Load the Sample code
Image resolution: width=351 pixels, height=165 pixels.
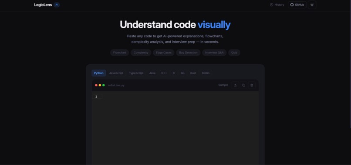pyautogui.click(x=223, y=85)
